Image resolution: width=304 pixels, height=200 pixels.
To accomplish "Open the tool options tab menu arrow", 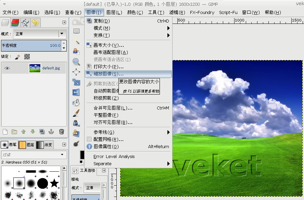I will pos(104,170).
